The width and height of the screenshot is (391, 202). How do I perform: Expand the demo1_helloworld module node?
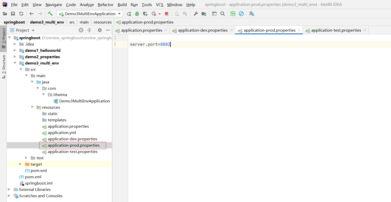click(15, 50)
